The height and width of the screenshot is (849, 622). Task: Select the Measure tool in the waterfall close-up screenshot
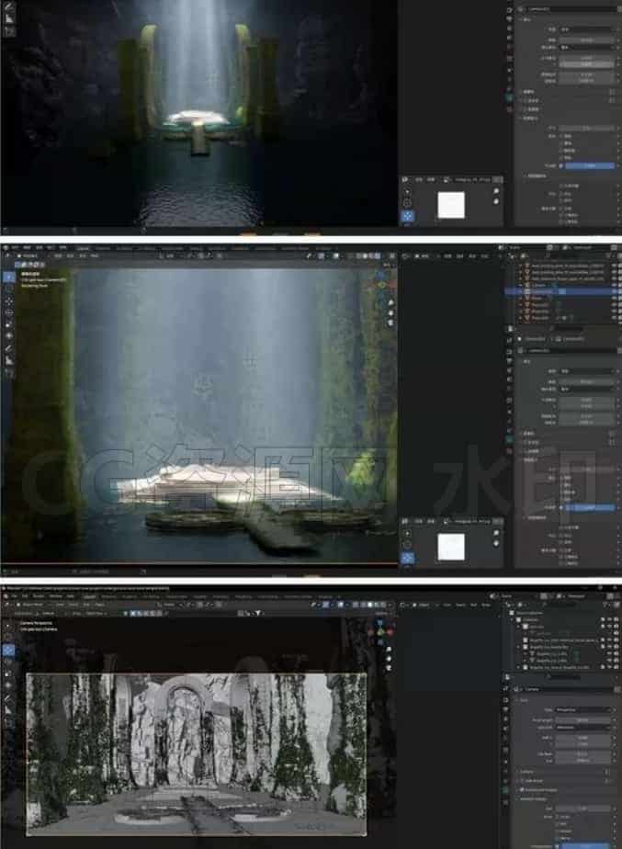8,360
